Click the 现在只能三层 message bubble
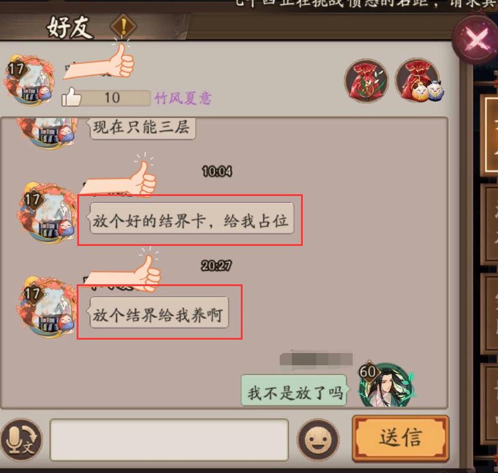The width and height of the screenshot is (498, 473). point(142,127)
